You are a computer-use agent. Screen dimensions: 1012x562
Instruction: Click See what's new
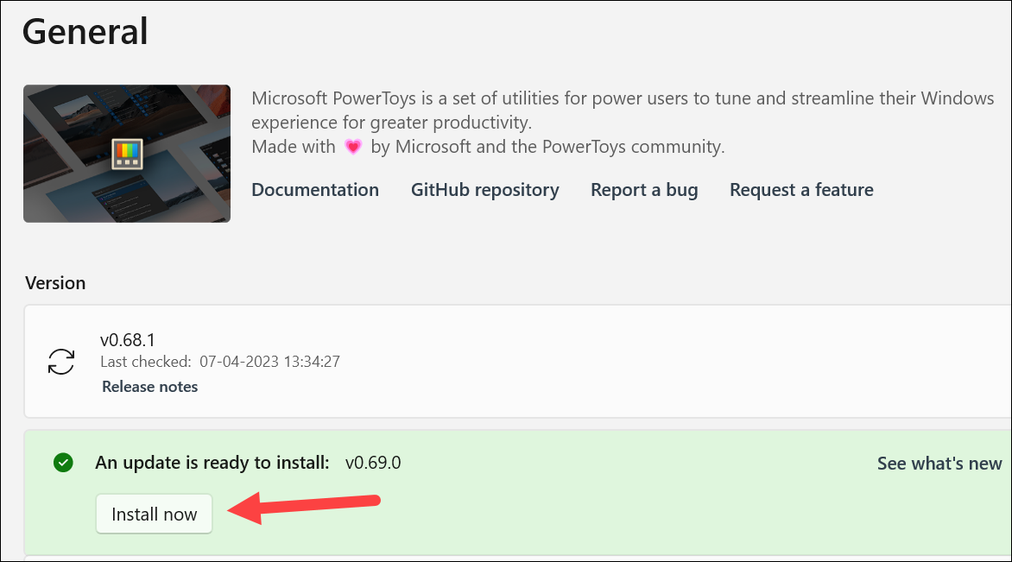939,463
